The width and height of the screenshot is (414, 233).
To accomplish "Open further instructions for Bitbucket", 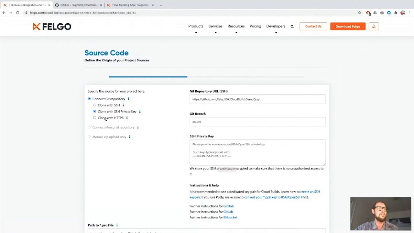I will click(x=230, y=217).
